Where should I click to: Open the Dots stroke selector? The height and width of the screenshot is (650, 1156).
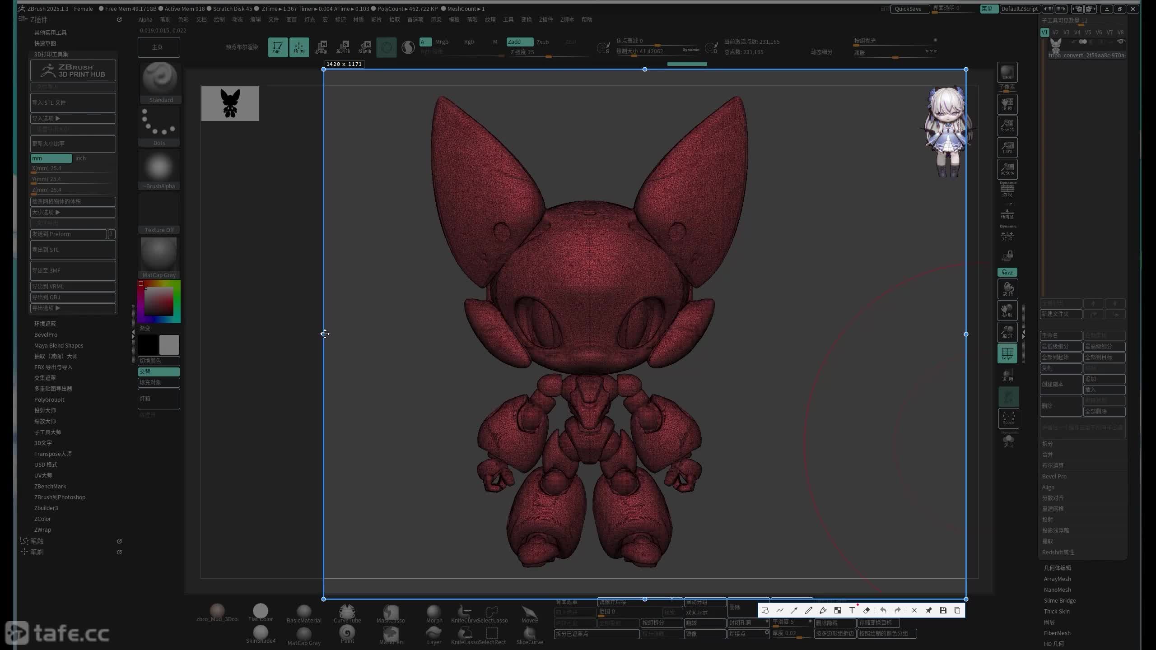click(159, 126)
